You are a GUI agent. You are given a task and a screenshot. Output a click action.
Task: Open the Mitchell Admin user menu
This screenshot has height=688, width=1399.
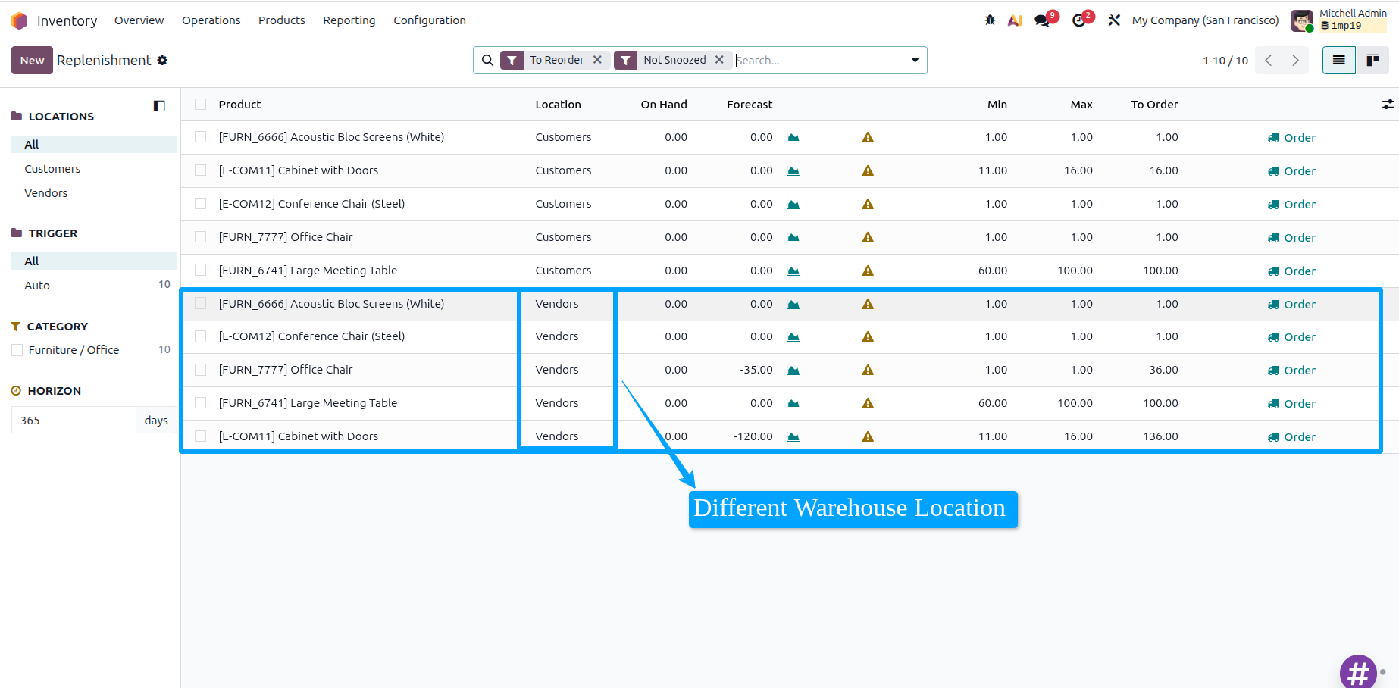(x=1339, y=20)
